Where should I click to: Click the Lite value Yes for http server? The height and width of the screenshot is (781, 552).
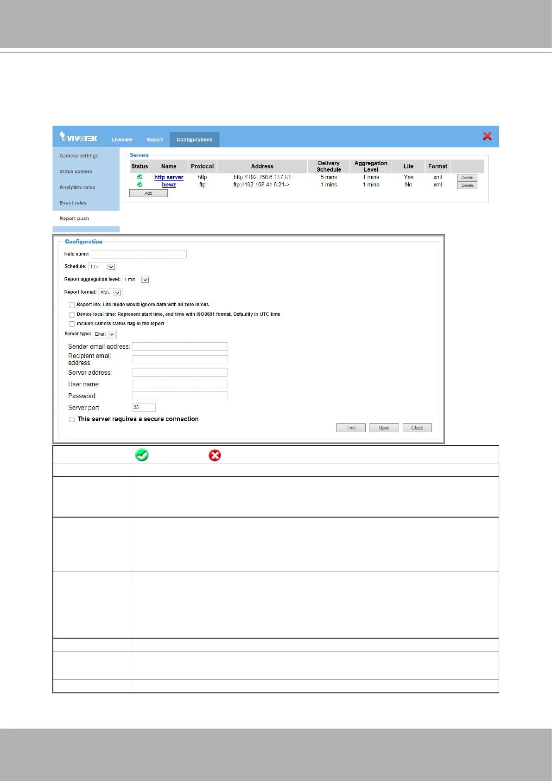(x=408, y=177)
